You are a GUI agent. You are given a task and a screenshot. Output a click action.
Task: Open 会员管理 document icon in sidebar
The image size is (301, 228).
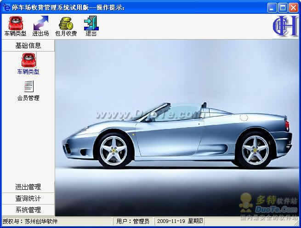tap(28, 86)
